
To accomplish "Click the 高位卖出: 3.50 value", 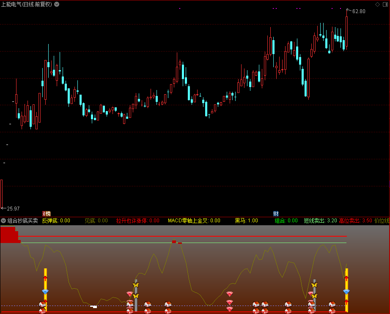I will pyautogui.click(x=355, y=221).
